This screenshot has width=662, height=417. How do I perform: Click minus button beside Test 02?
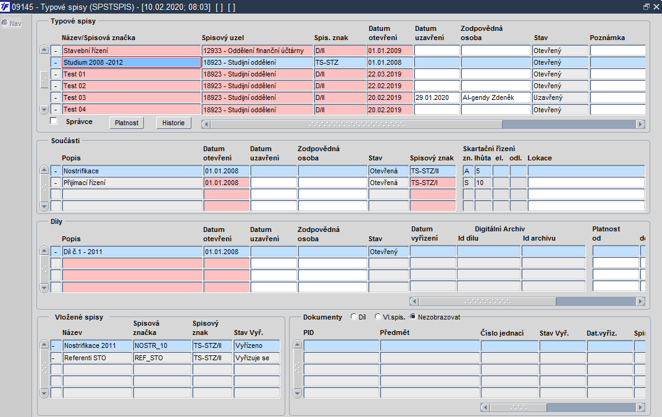tap(56, 86)
